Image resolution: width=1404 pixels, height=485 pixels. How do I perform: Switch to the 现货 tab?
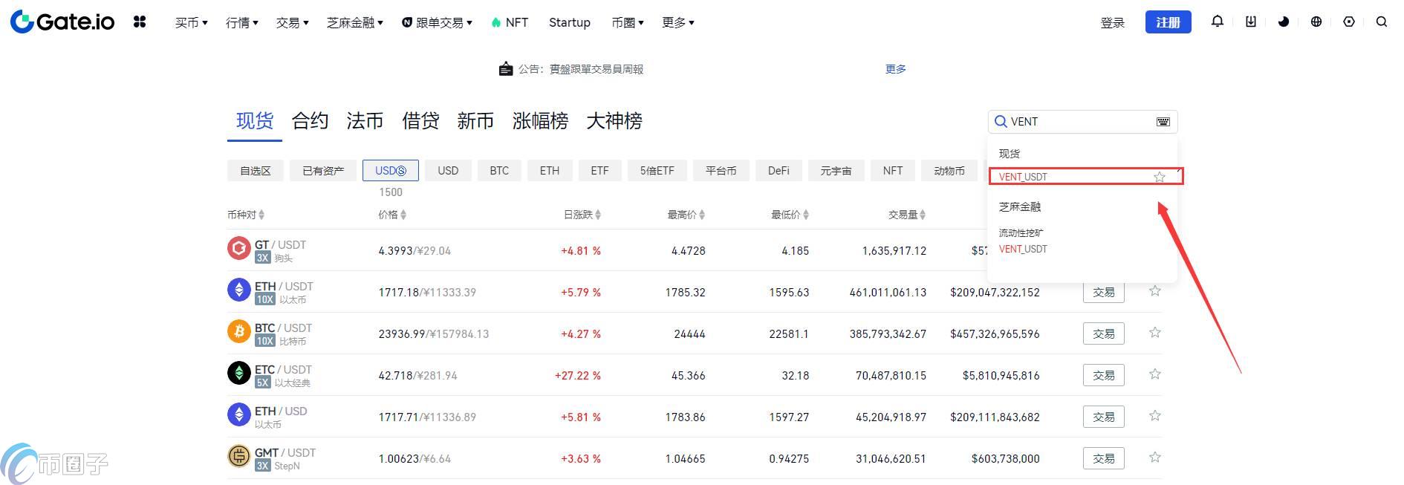[x=255, y=121]
